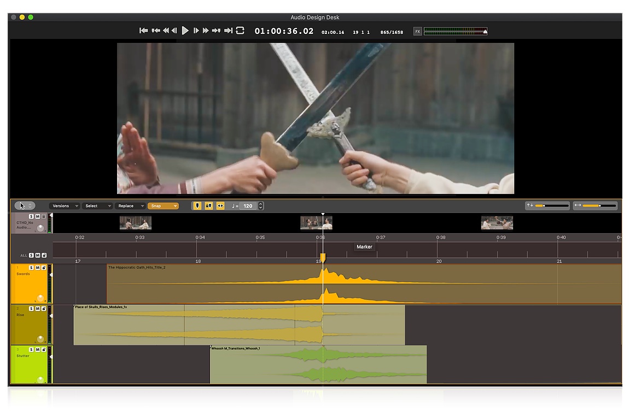
Task: Lock the Stutter track
Action: (44, 350)
